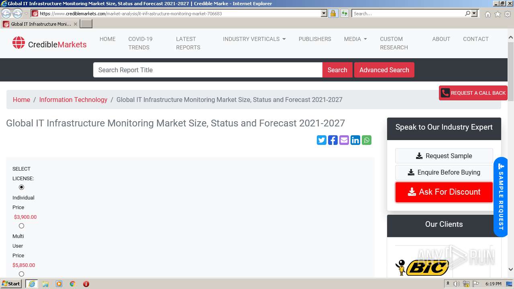This screenshot has width=514, height=289.
Task: Show hidden system tray icons
Action: point(448,284)
